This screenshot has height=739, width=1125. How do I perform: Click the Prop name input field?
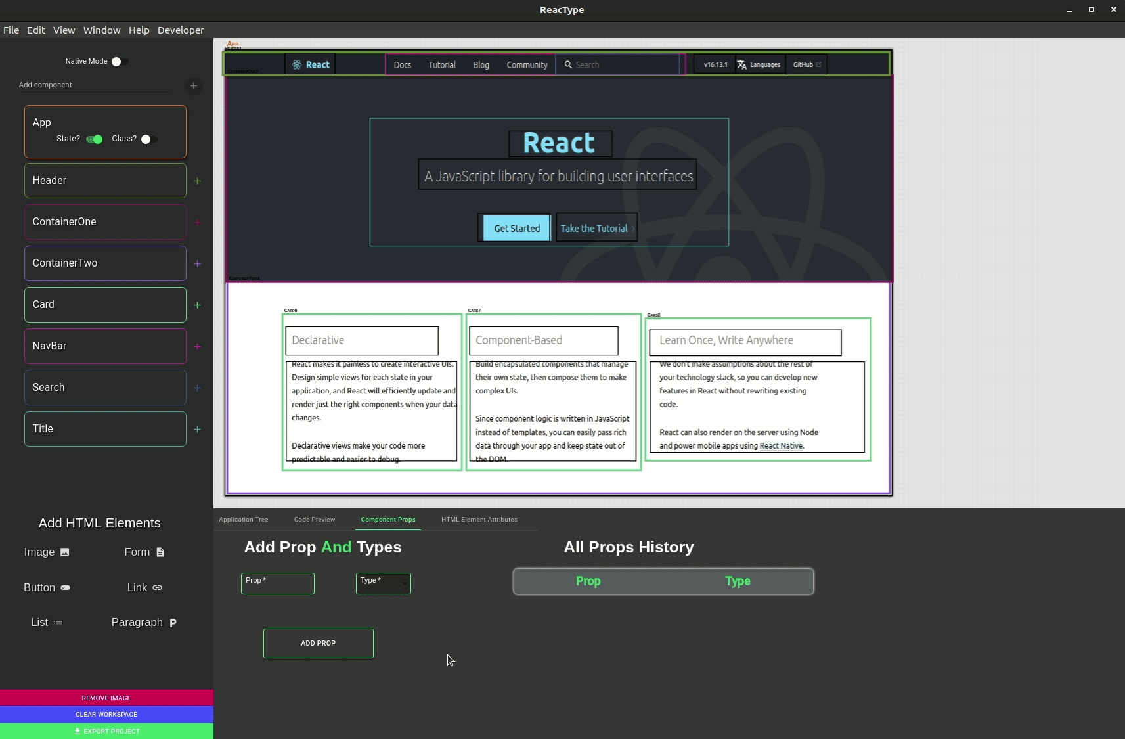(278, 583)
